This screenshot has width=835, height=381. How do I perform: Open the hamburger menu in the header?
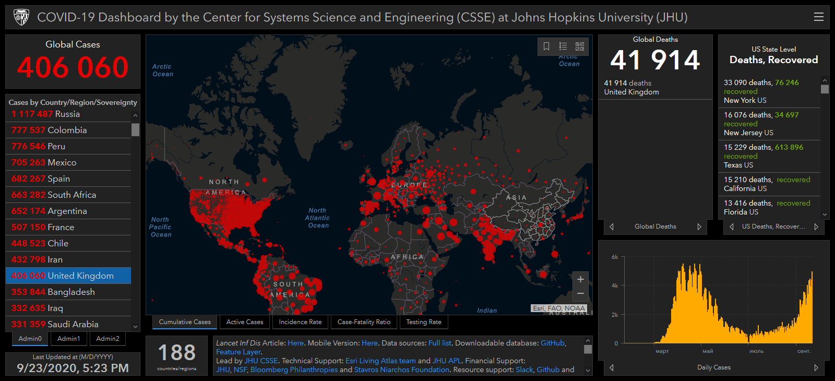819,17
